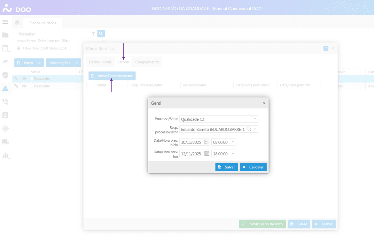Toggle eye icon on second Rascunho row
The height and width of the screenshot is (239, 374).
pyautogui.click(x=24, y=86)
